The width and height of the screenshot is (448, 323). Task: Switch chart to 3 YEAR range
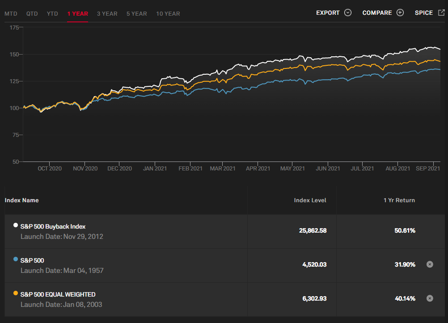click(107, 14)
